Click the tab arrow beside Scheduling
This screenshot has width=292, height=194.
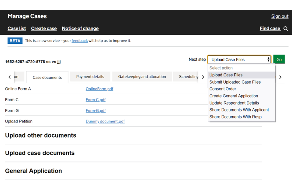click(203, 77)
